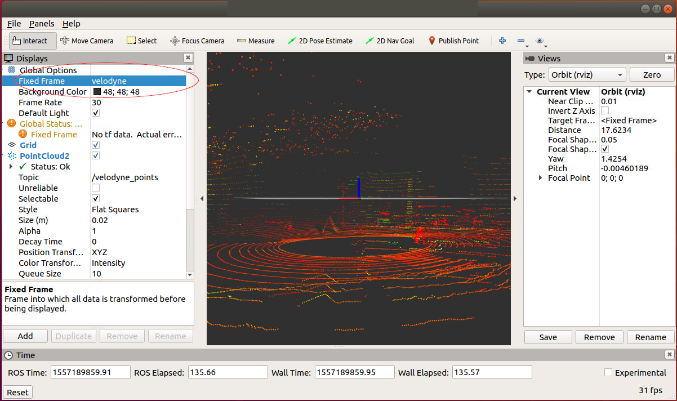Select the Publish Point tool
The image size is (677, 401).
pos(453,40)
